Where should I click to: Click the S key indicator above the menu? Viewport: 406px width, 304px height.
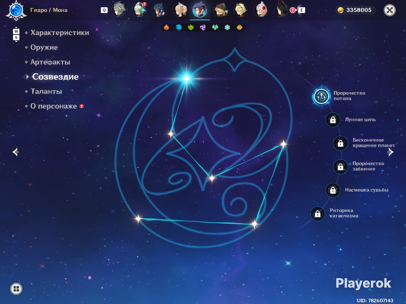16,38
